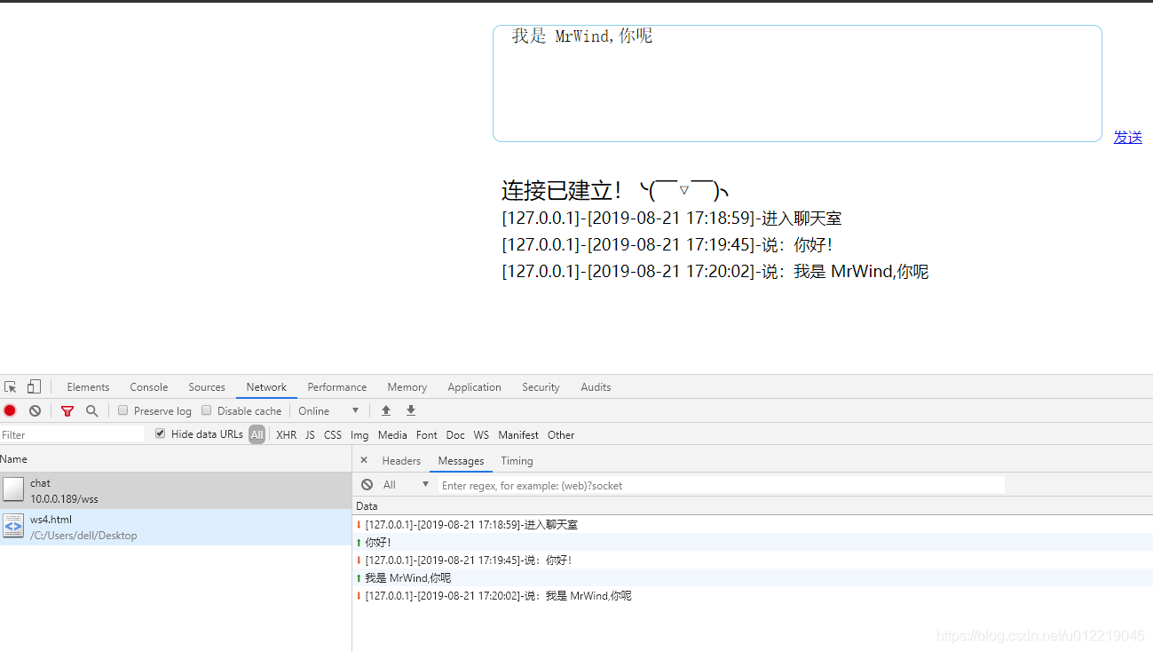Enable the Preserve log checkbox

tap(123, 410)
